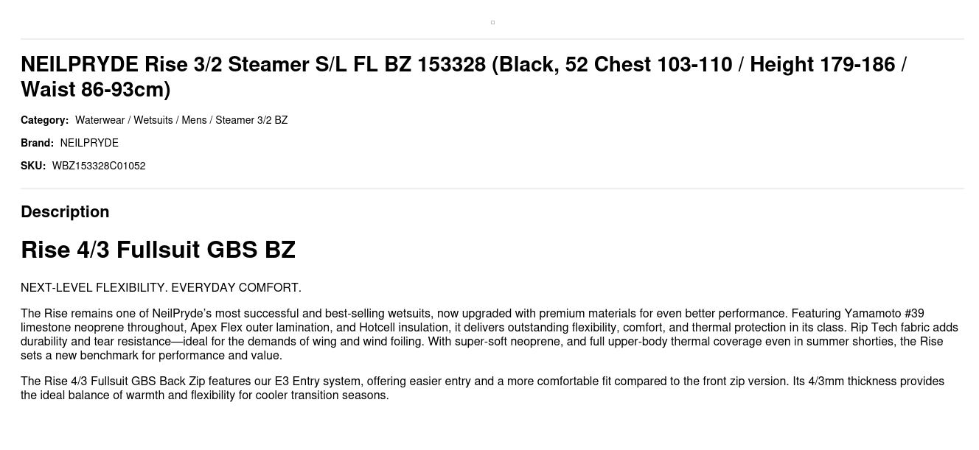Click the bold "SKU:" label

click(x=33, y=166)
